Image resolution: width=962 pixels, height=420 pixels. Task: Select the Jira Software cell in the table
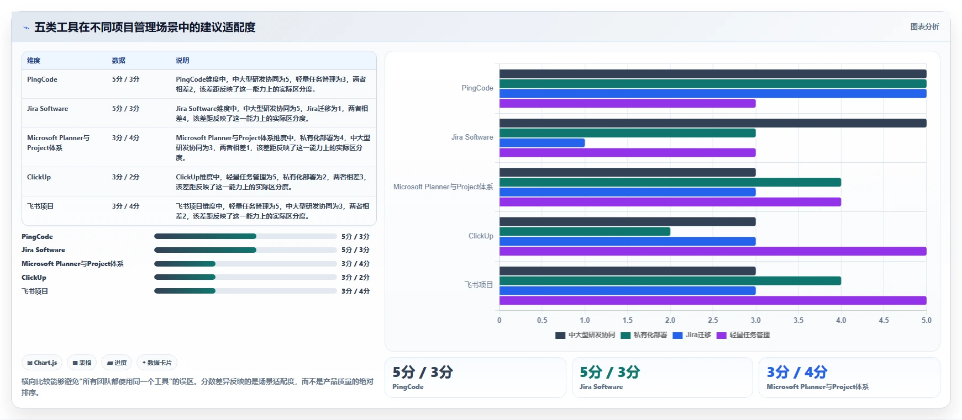pos(48,109)
